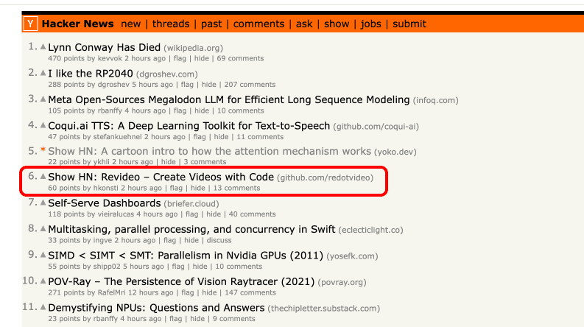Open the kevvok user profile
The width and height of the screenshot is (584, 327).
[110, 58]
